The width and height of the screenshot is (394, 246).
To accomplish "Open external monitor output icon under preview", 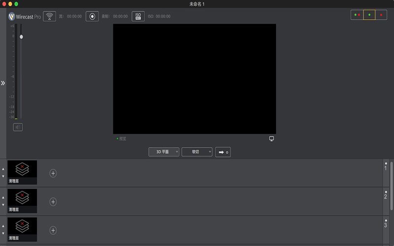I will tap(272, 139).
